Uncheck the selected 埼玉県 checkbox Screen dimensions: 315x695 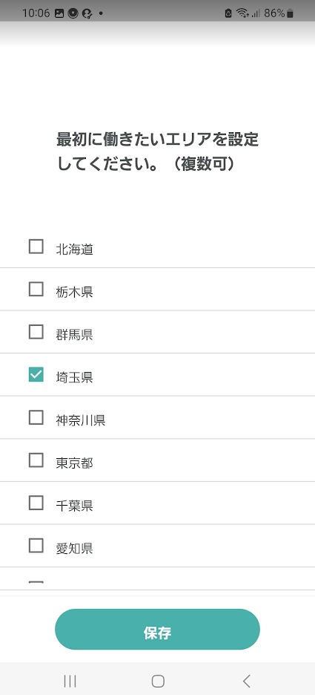[36, 375]
